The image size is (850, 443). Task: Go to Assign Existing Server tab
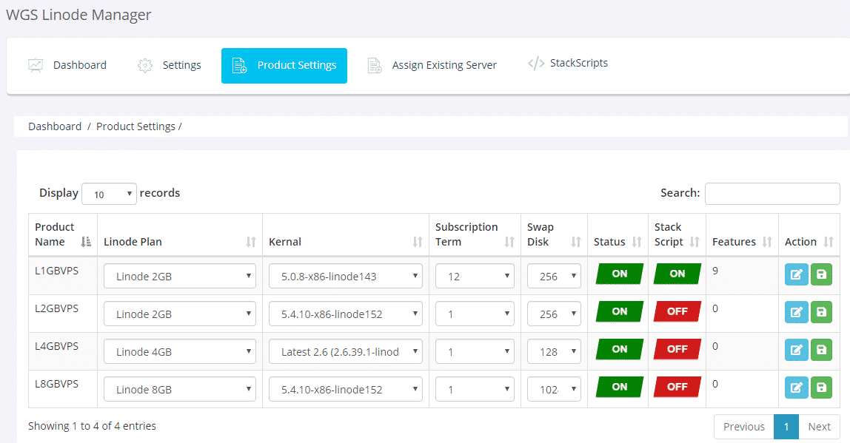click(432, 66)
